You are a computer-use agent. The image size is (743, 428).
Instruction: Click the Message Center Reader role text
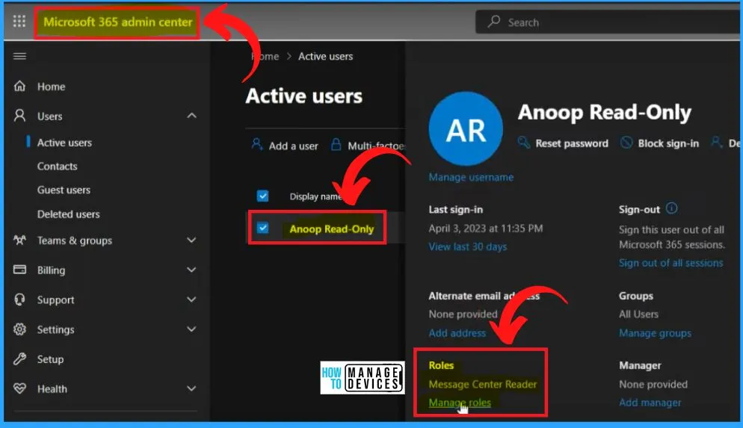[x=483, y=384]
